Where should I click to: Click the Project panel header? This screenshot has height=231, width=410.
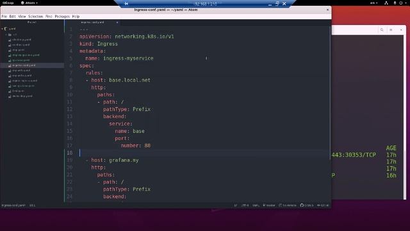coord(32,22)
